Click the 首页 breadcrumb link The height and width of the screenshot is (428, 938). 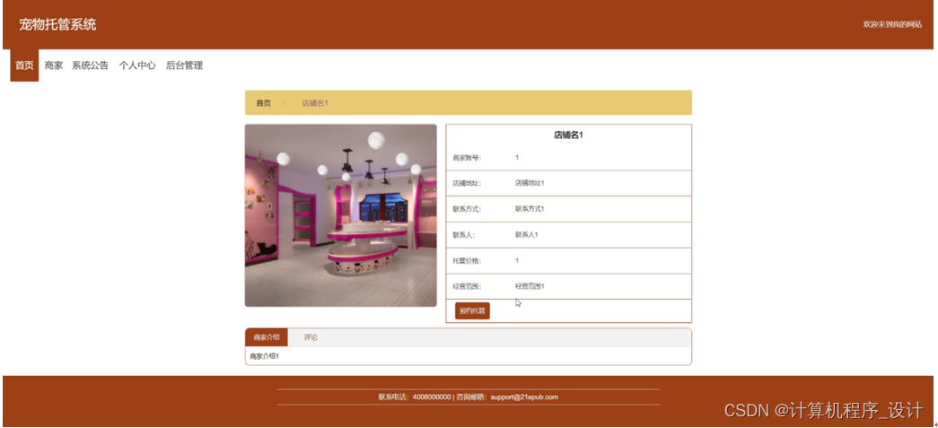263,103
